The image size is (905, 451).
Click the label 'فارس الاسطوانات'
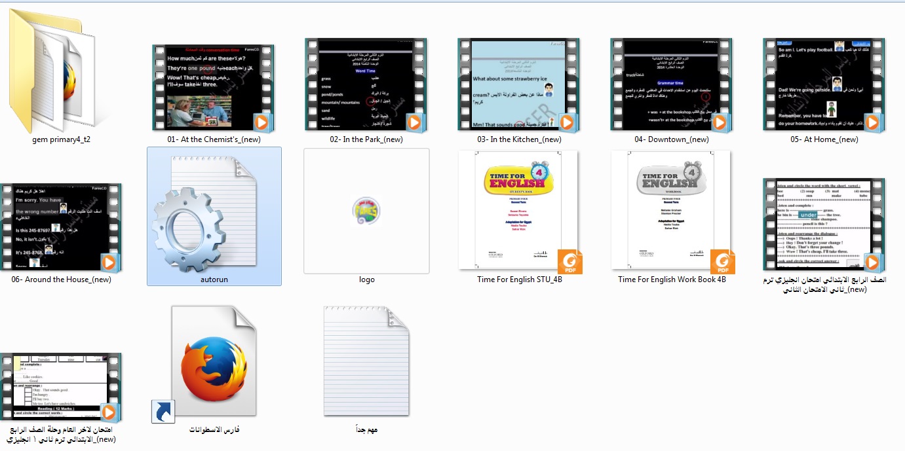tap(214, 429)
